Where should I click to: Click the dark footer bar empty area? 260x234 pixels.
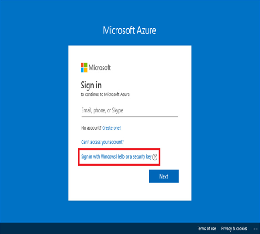[100, 228]
